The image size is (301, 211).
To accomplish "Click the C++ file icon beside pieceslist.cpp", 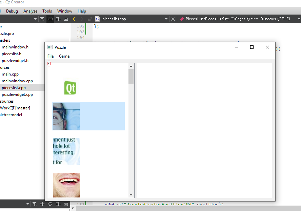I will [98, 19].
